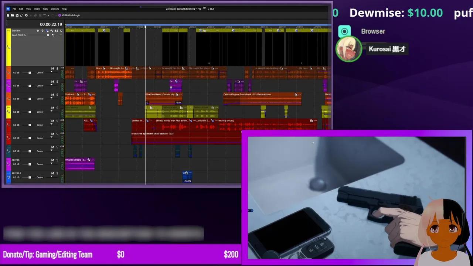Open project properties gear icon
Screen dimensions: 473x266
tap(26, 15)
